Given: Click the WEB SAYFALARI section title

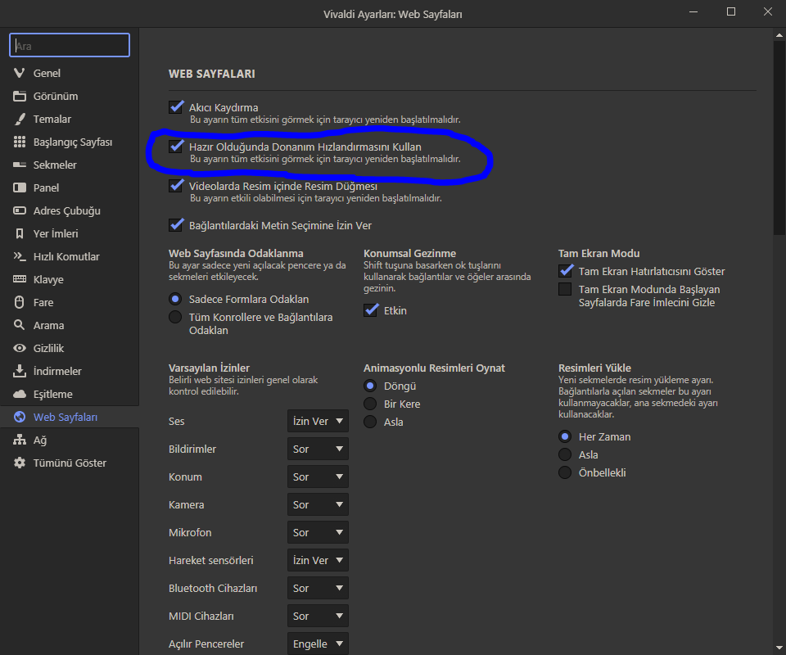Looking at the screenshot, I should tap(211, 74).
